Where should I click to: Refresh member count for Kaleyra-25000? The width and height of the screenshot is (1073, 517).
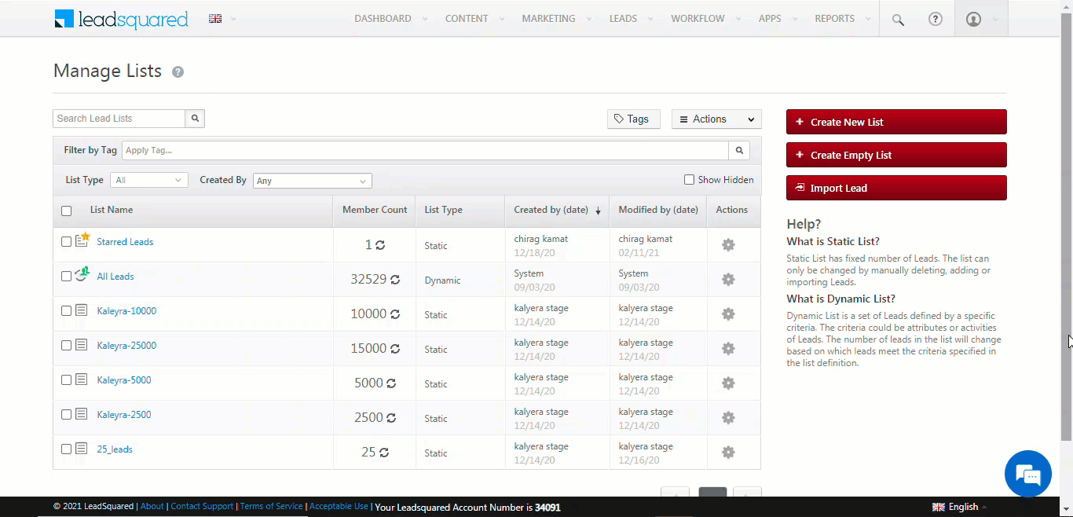click(395, 349)
